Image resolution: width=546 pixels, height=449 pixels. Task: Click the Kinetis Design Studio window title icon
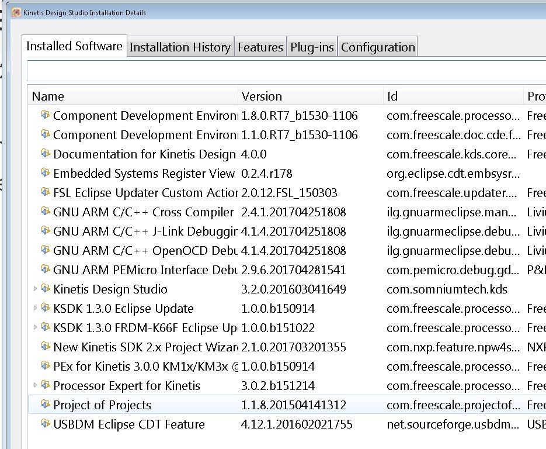[x=16, y=12]
